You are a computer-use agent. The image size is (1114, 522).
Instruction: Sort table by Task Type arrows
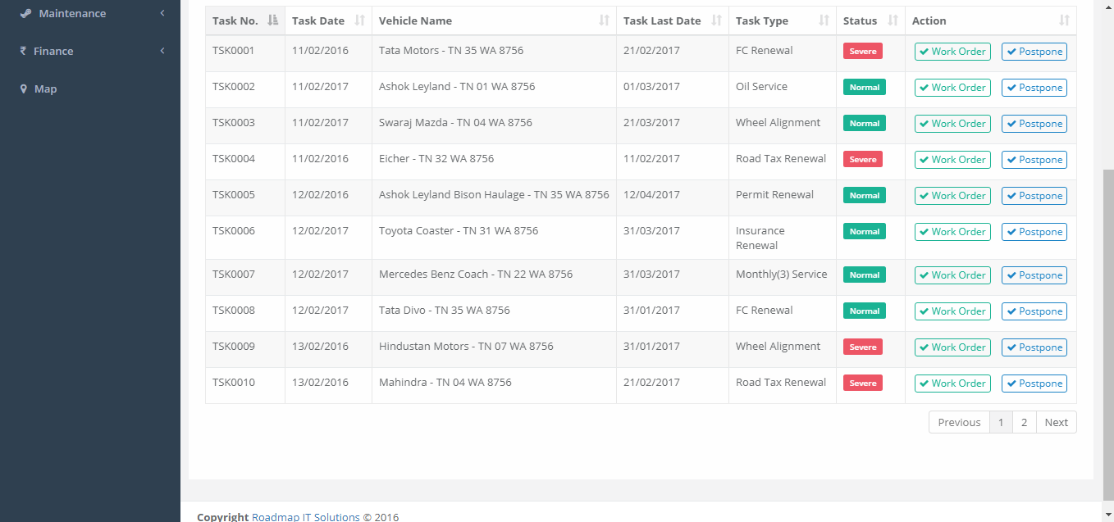pyautogui.click(x=824, y=20)
